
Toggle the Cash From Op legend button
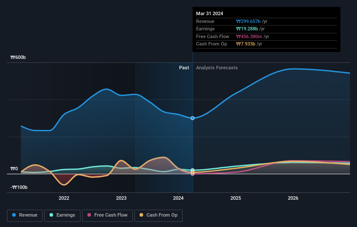(158, 215)
